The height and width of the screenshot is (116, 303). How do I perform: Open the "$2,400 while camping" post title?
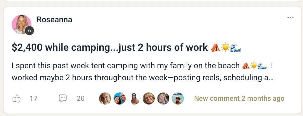[x=110, y=47]
